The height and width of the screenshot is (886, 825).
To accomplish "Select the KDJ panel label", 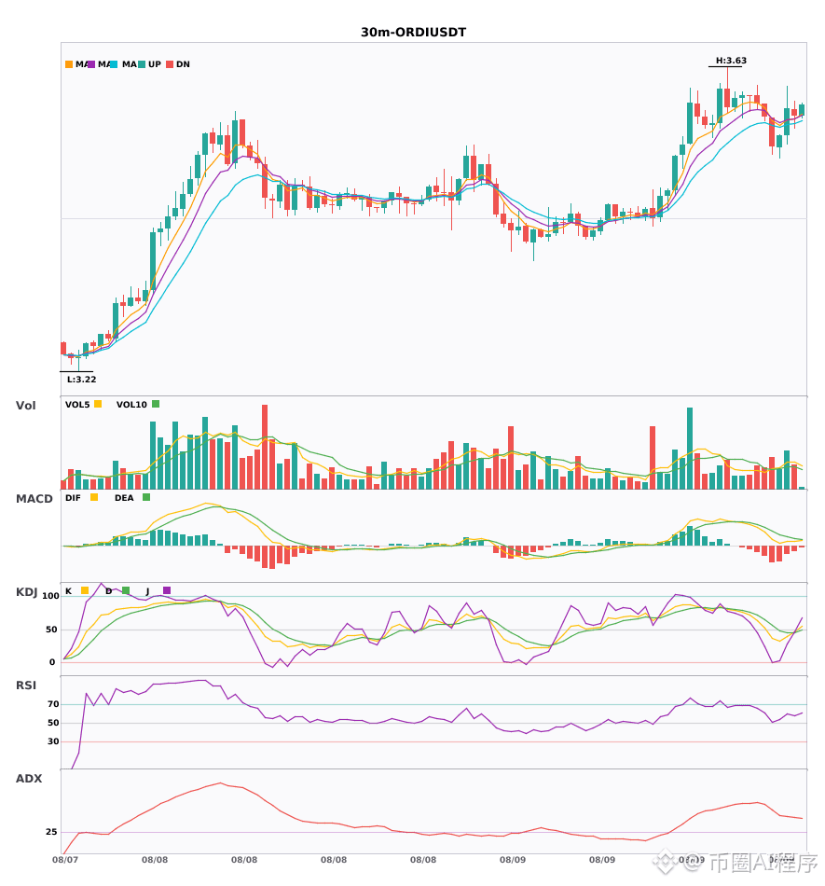I will click(26, 592).
